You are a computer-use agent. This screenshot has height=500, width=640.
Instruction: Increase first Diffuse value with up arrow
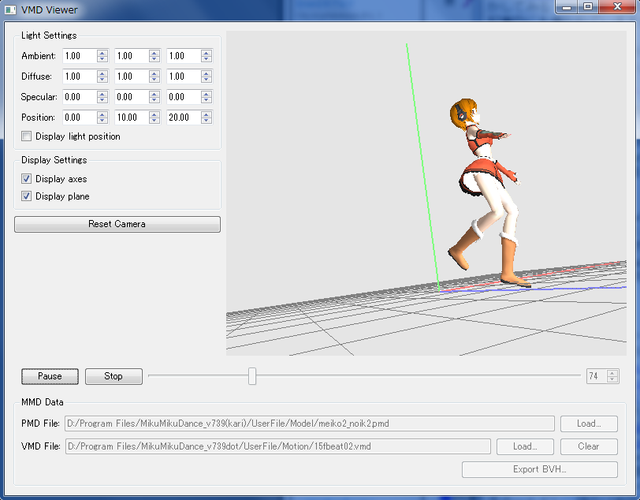point(102,73)
